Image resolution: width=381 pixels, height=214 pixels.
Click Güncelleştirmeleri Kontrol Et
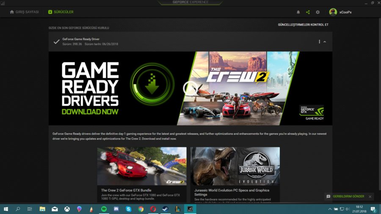(303, 25)
